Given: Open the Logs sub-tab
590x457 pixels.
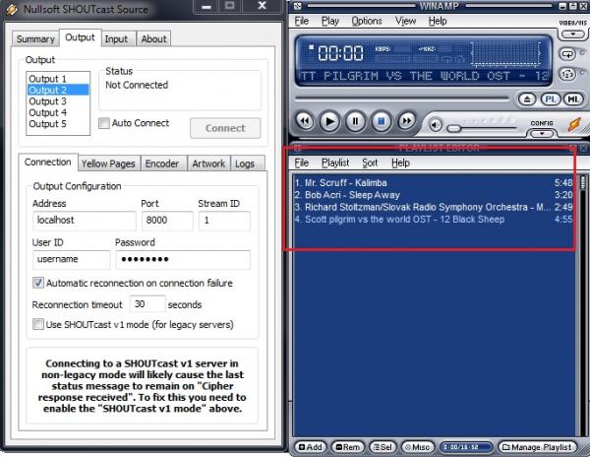Looking at the screenshot, I should coord(245,163).
